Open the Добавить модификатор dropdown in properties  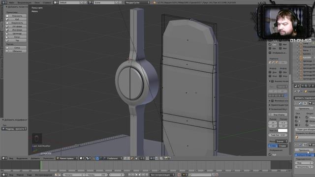click(304, 98)
